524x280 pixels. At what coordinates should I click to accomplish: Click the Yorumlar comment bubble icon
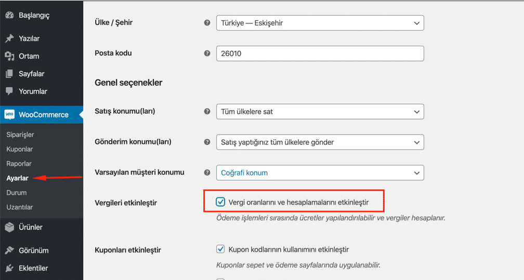[9, 91]
